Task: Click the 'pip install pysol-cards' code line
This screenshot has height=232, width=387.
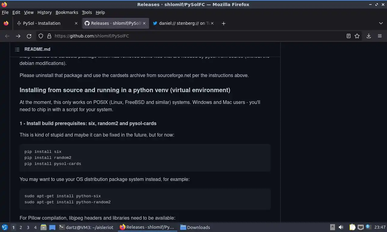Action: click(x=53, y=164)
